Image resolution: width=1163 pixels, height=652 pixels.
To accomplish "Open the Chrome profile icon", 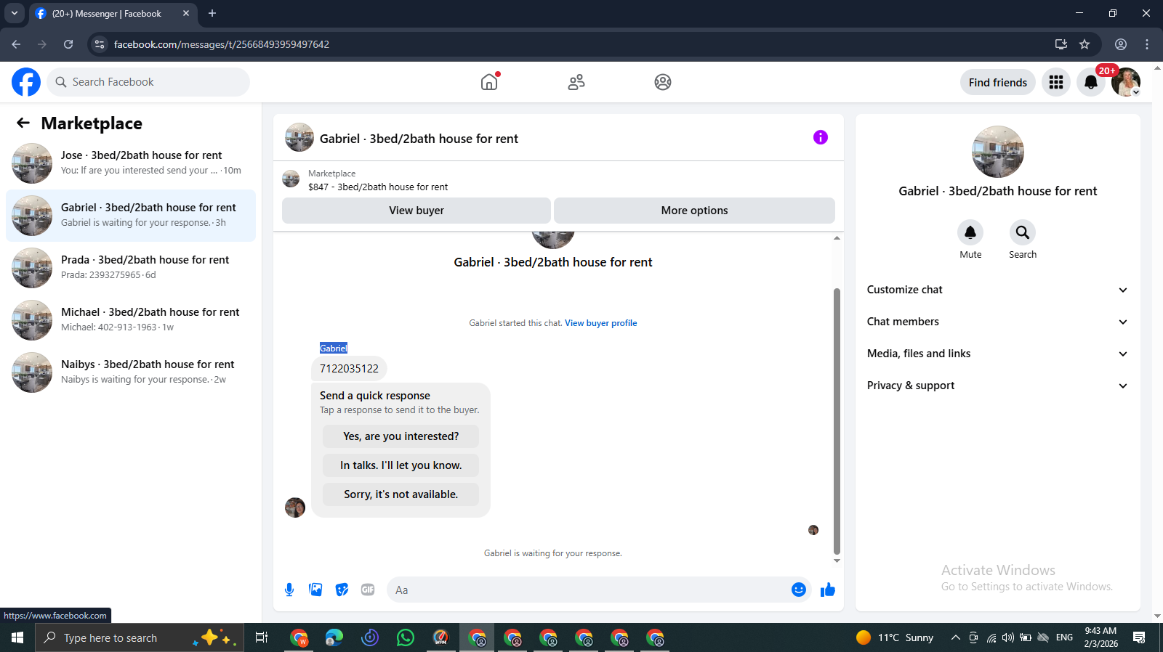I will pos(1121,44).
